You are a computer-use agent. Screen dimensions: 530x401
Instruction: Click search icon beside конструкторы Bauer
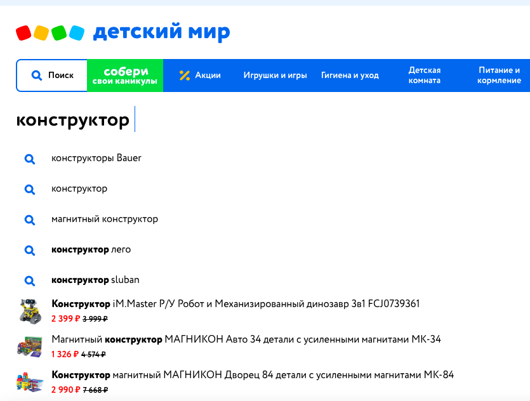[30, 159]
